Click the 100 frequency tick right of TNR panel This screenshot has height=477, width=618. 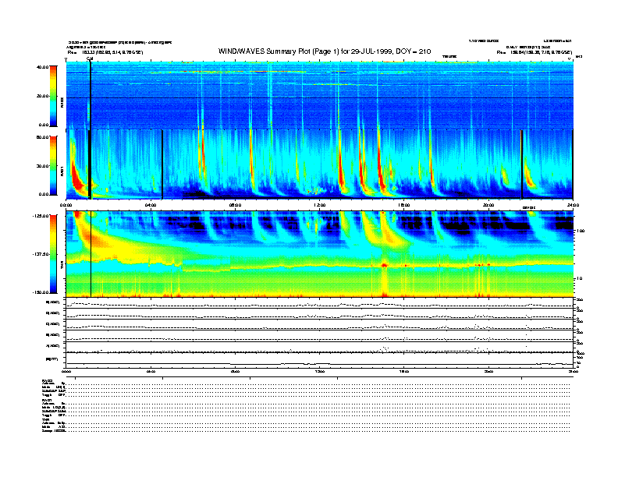(x=581, y=231)
